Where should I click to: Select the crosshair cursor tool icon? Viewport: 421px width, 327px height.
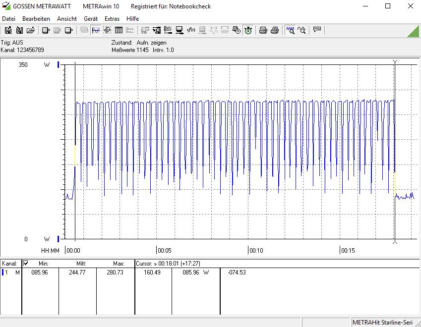tap(107, 30)
